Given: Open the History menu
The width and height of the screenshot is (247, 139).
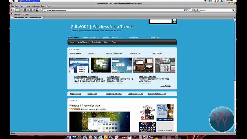Looking at the screenshot, I should (27, 6).
